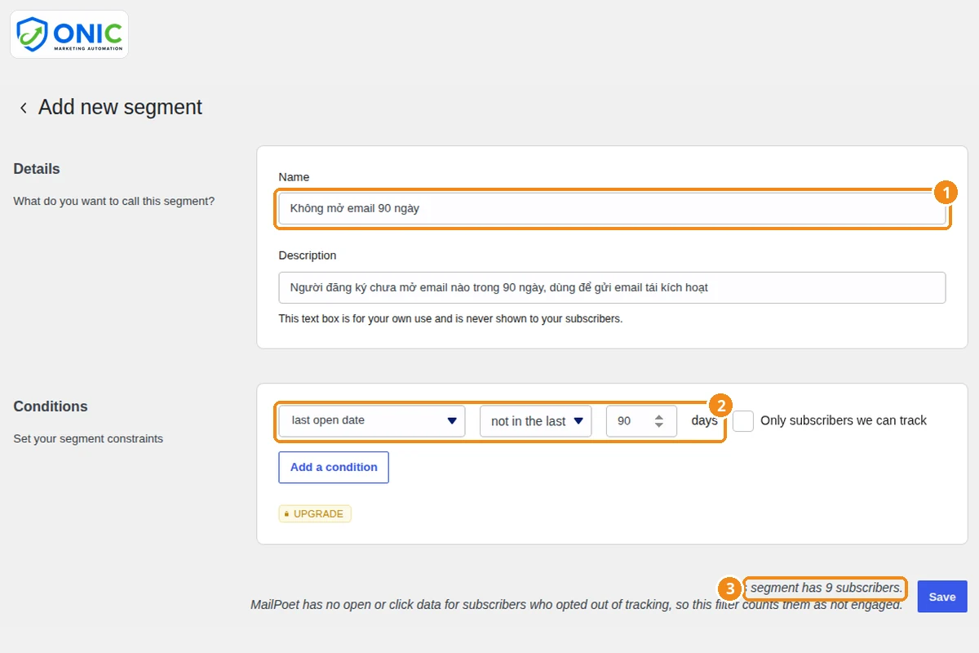Click the 'segment has 9 subscribers' text
Viewport: 979px width, 653px height.
826,588
